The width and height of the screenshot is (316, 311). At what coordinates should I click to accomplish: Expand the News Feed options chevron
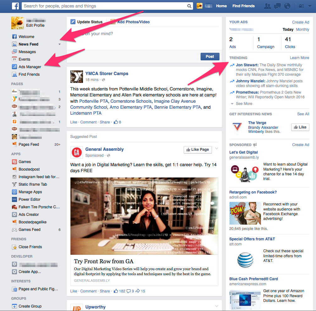click(x=59, y=44)
